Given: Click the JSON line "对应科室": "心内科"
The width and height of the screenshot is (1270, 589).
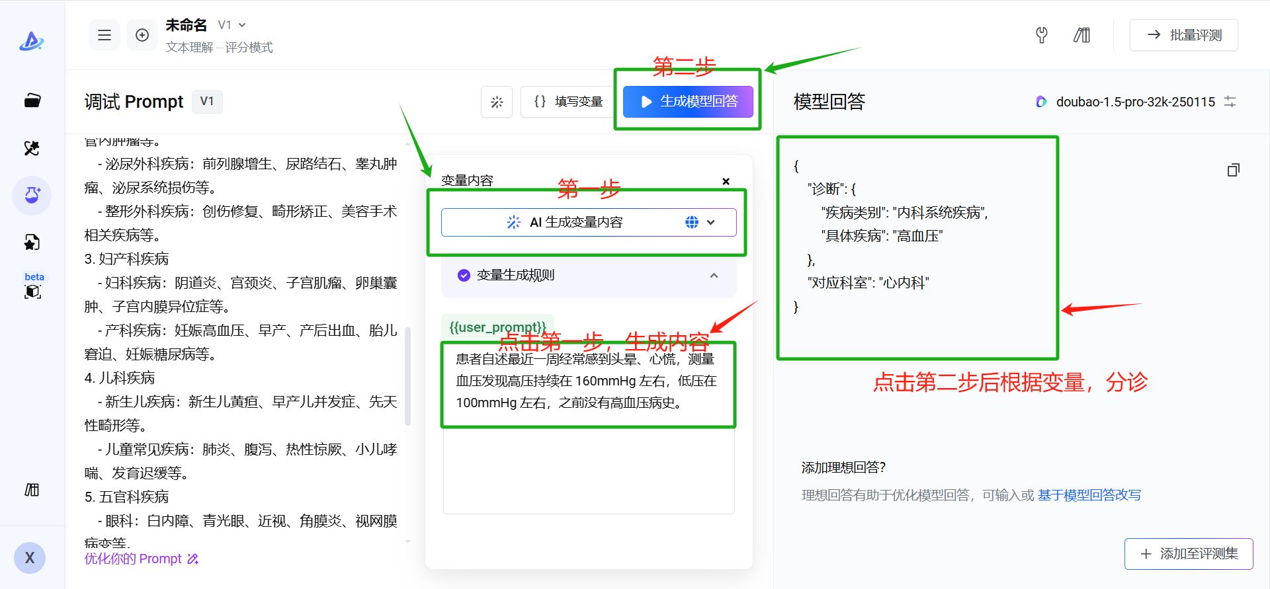Looking at the screenshot, I should tap(868, 283).
